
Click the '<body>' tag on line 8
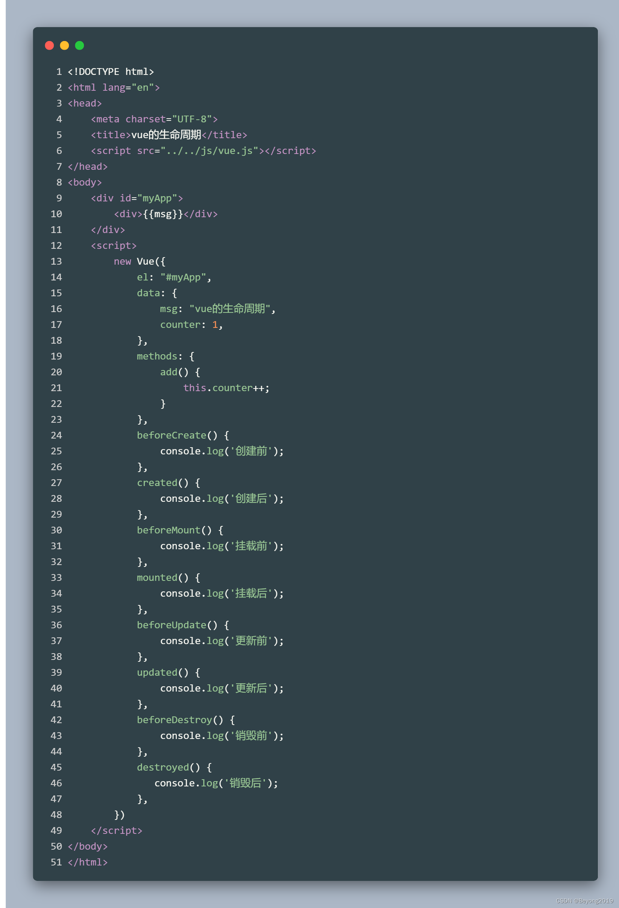(85, 183)
